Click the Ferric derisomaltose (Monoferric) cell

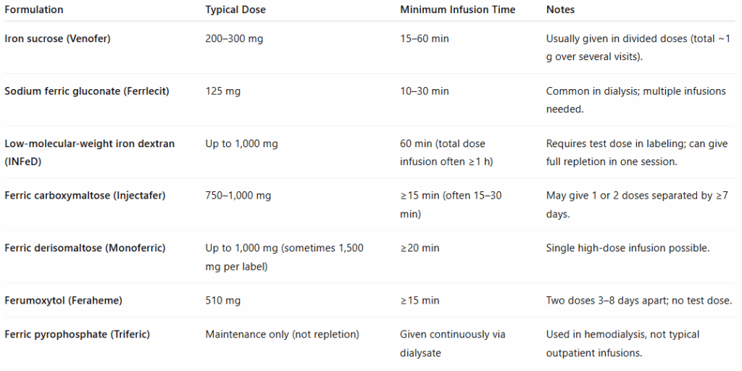click(x=85, y=248)
